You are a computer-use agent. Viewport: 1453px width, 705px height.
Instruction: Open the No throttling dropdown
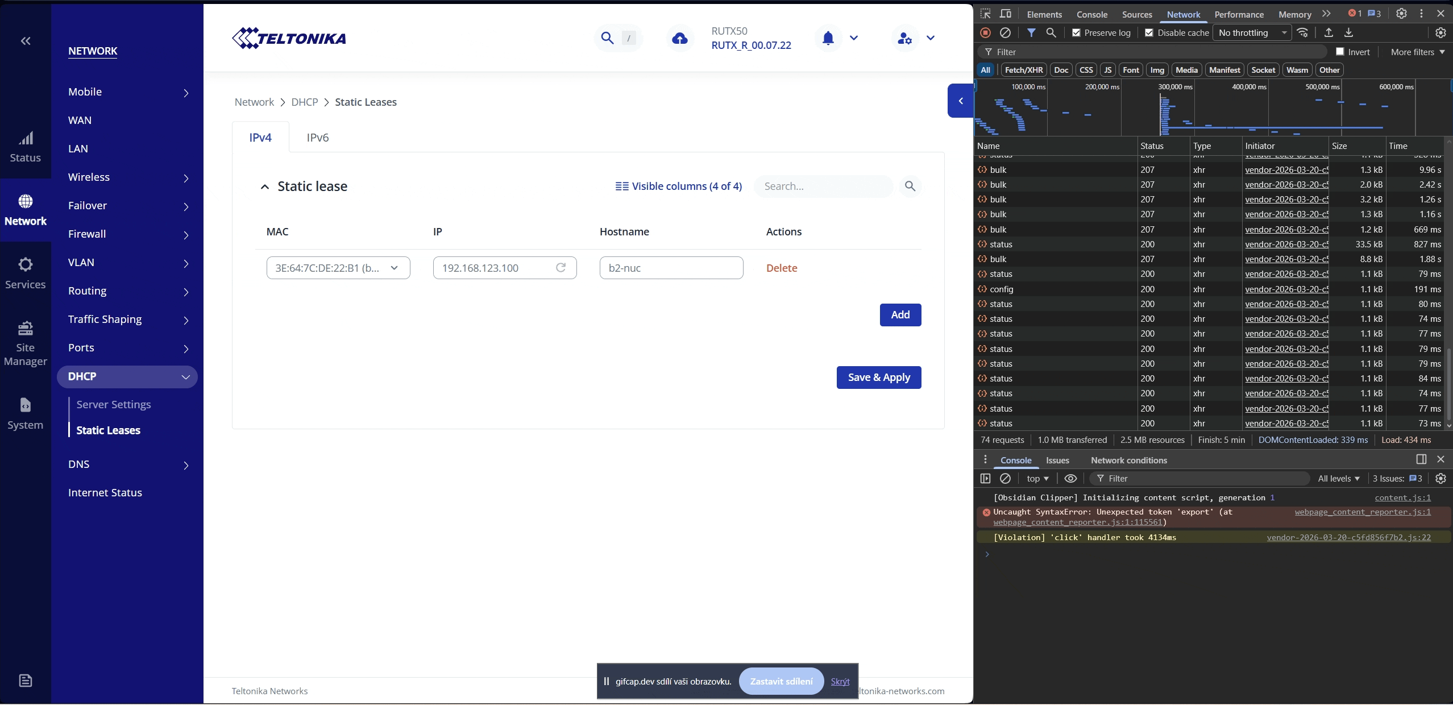coord(1252,33)
